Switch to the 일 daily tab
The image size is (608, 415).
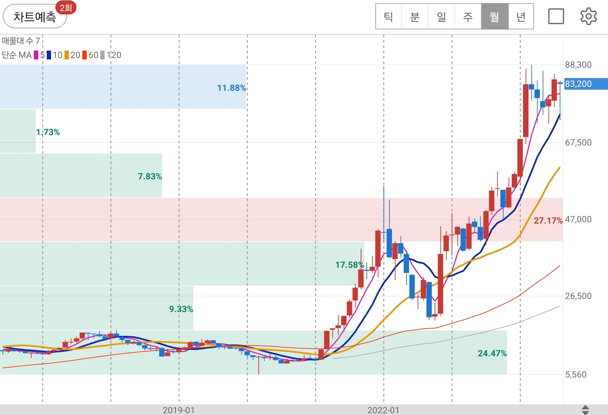441,16
